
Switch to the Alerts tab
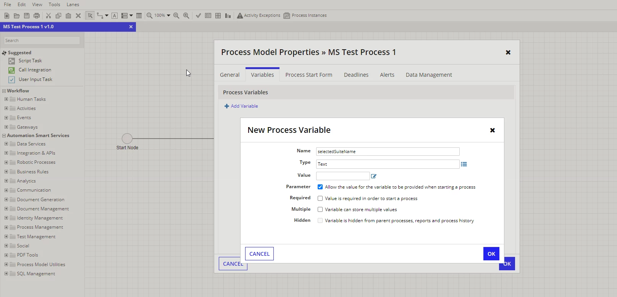(387, 75)
